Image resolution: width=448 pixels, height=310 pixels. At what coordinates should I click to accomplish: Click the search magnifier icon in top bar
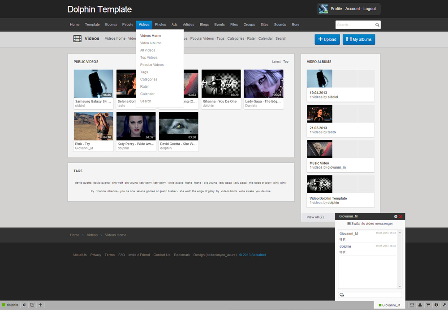click(377, 25)
